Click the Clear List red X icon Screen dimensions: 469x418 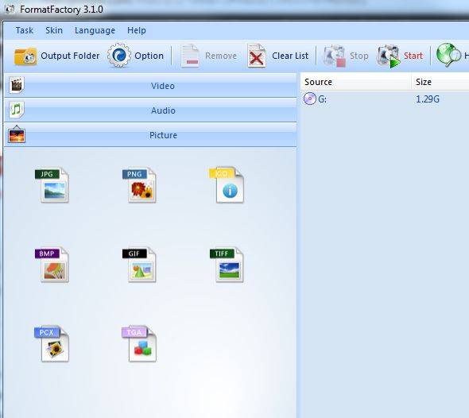256,56
